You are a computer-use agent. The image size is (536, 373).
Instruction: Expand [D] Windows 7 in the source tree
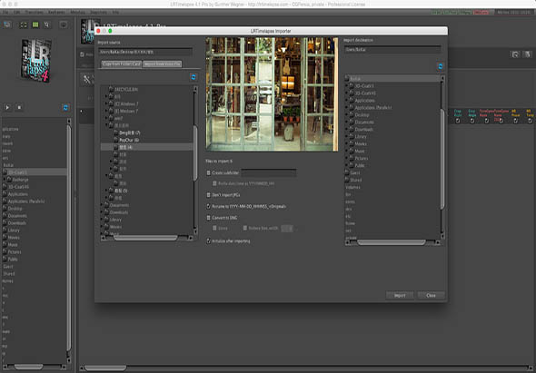(106, 111)
